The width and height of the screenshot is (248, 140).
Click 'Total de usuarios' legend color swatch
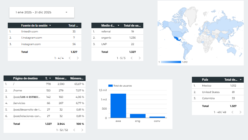(111, 86)
